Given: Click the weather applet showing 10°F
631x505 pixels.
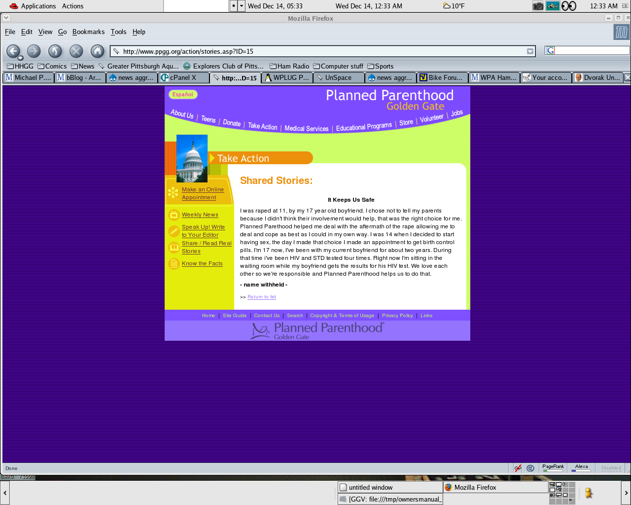Looking at the screenshot, I should [454, 6].
